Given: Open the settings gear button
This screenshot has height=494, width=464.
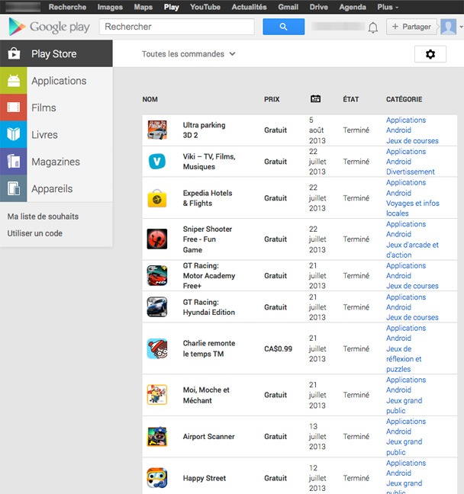Looking at the screenshot, I should click(430, 54).
